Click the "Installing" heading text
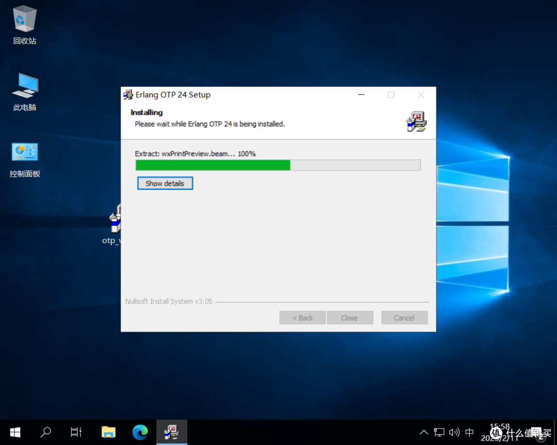 (x=146, y=112)
